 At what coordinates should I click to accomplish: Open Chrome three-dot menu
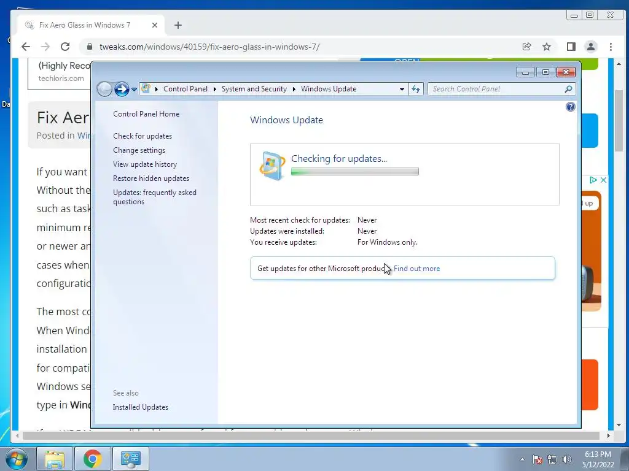pos(611,47)
